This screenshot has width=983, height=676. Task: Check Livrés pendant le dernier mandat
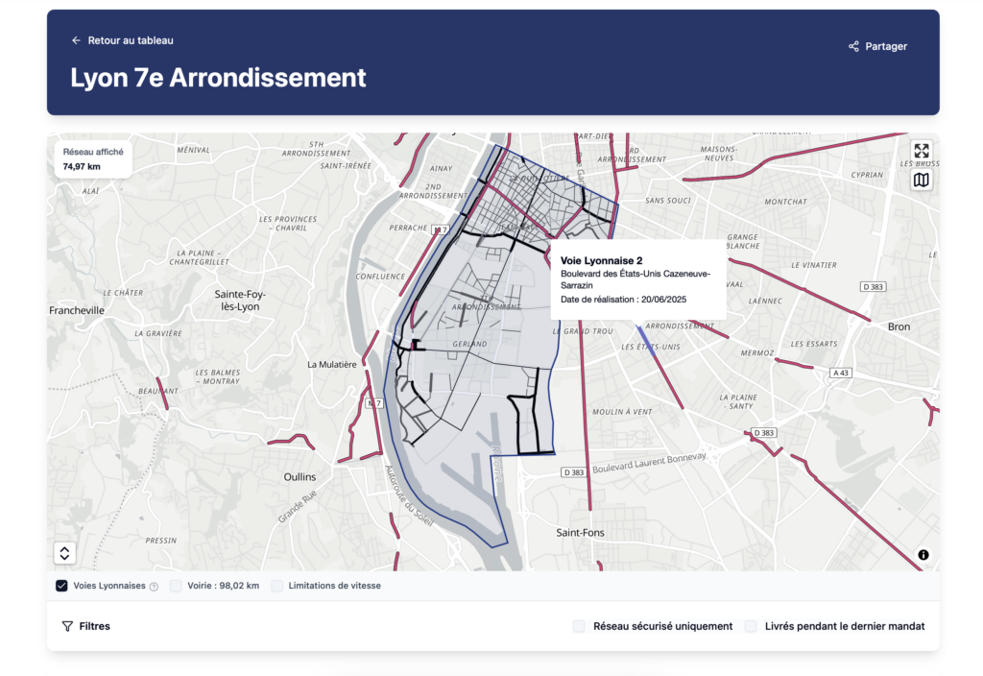752,626
